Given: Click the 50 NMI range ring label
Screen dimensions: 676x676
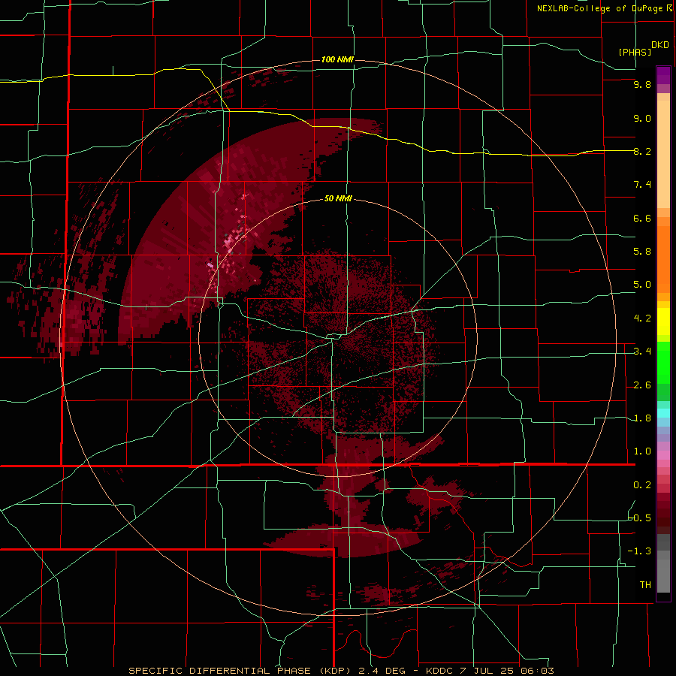Looking at the screenshot, I should click(x=338, y=199).
